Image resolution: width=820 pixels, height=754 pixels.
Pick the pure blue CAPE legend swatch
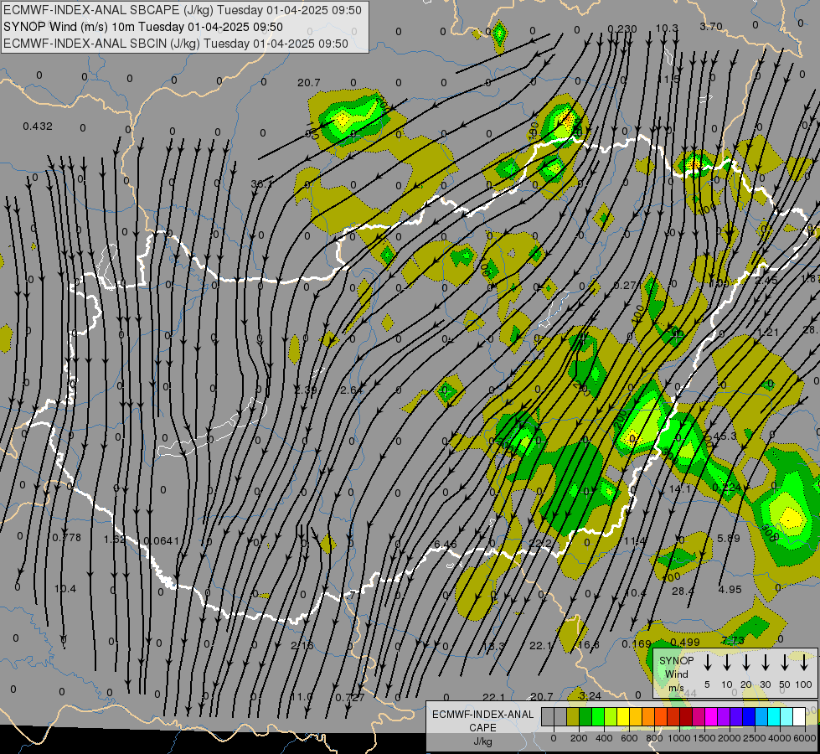748,716
